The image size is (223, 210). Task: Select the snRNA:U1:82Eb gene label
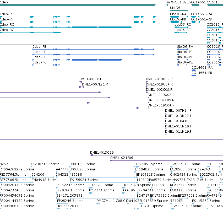pos(178,2)
